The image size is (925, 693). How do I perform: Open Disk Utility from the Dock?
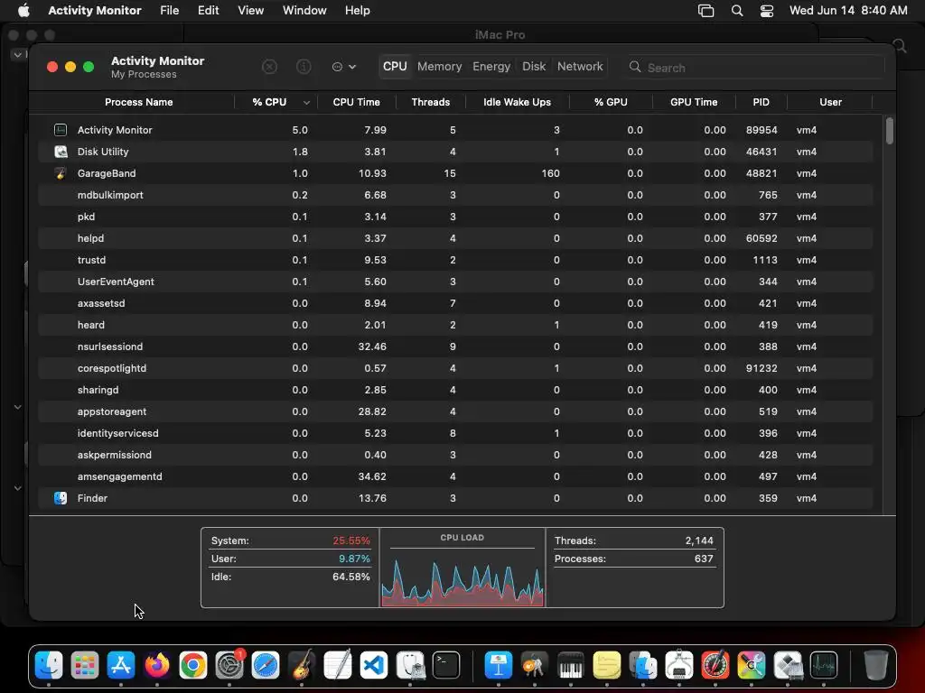(410, 666)
